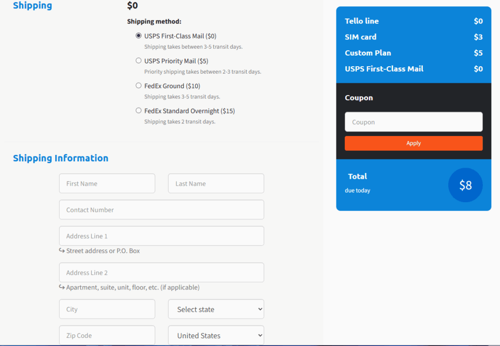This screenshot has height=346, width=500.
Task: Click the orange Apply coupon button
Action: 414,143
